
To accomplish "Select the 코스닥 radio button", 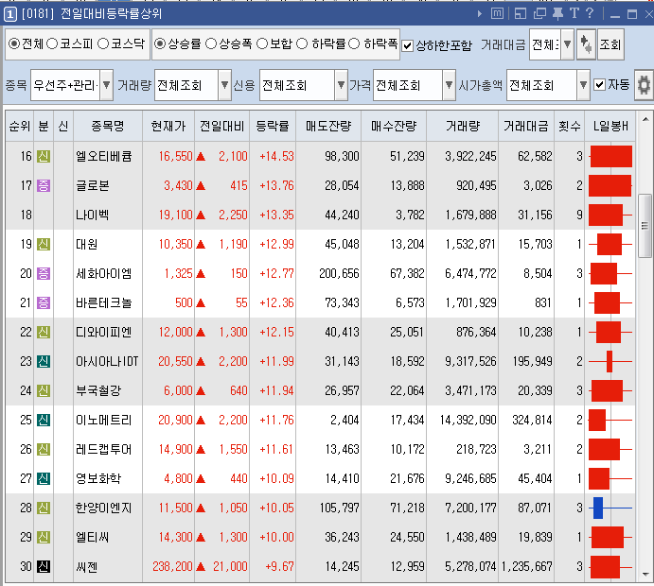I will (103, 43).
